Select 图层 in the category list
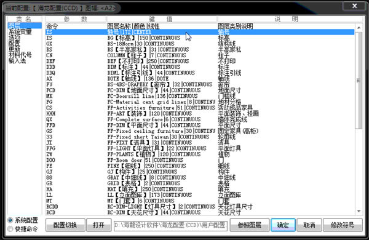369x240 pixels. coord(25,25)
